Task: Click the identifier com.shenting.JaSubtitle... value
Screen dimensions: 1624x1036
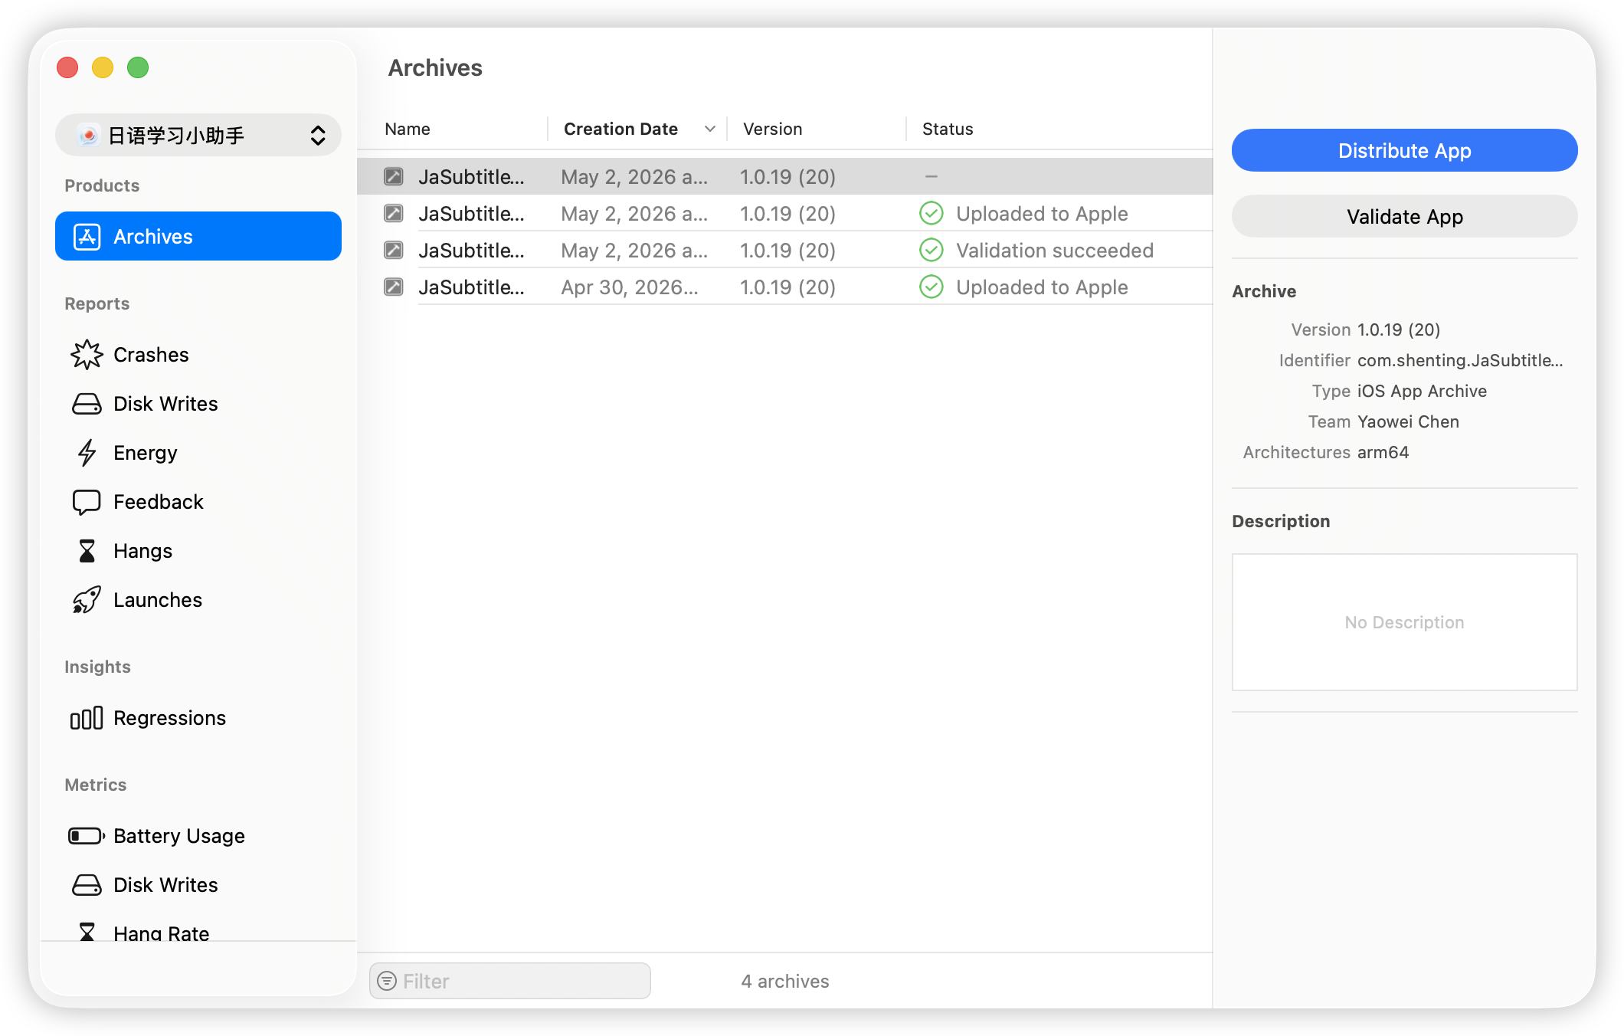Action: tap(1460, 360)
